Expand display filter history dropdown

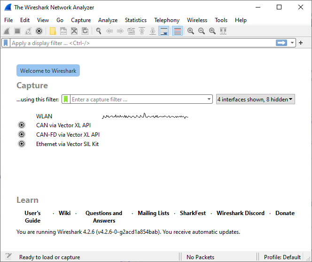pos(292,43)
